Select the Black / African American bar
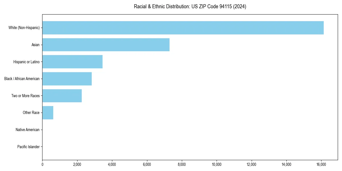 [67, 79]
